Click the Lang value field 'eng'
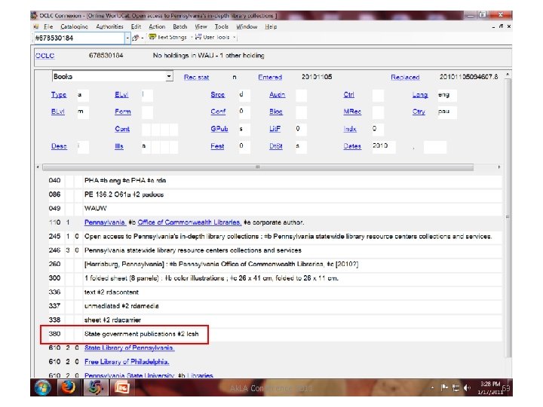 coord(446,95)
